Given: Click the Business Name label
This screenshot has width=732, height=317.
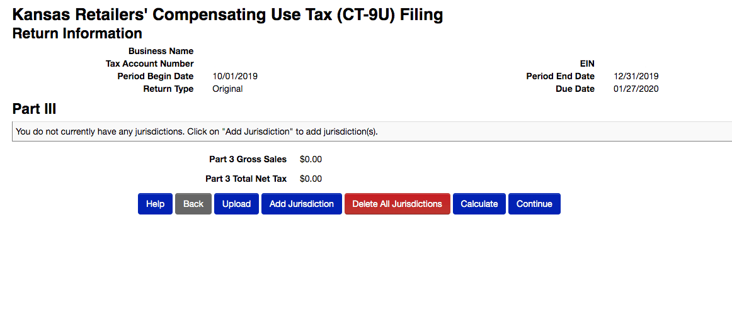Looking at the screenshot, I should point(161,52).
